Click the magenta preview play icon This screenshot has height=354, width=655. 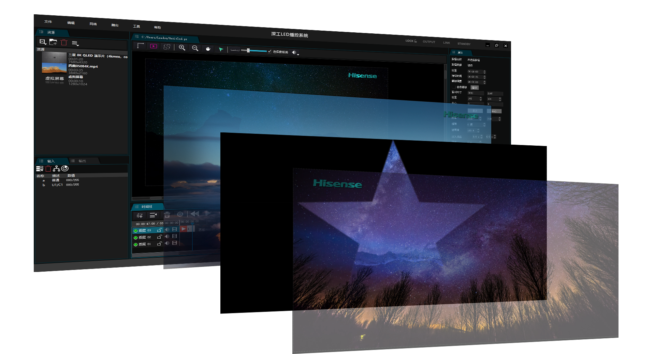tap(154, 46)
